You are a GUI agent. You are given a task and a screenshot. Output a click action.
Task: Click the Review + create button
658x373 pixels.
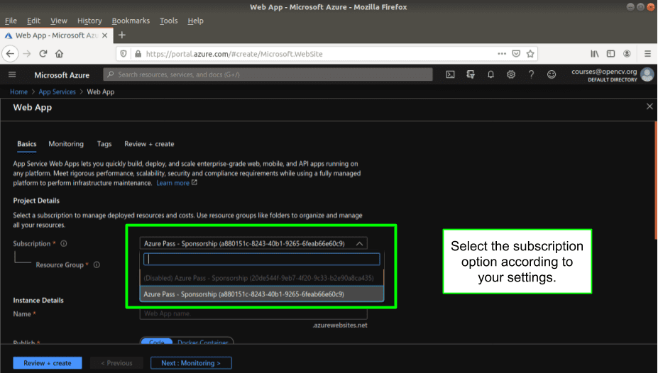[48, 363]
